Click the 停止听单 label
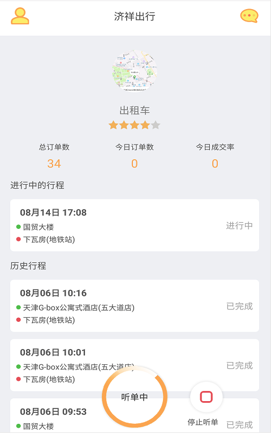 [203, 422]
